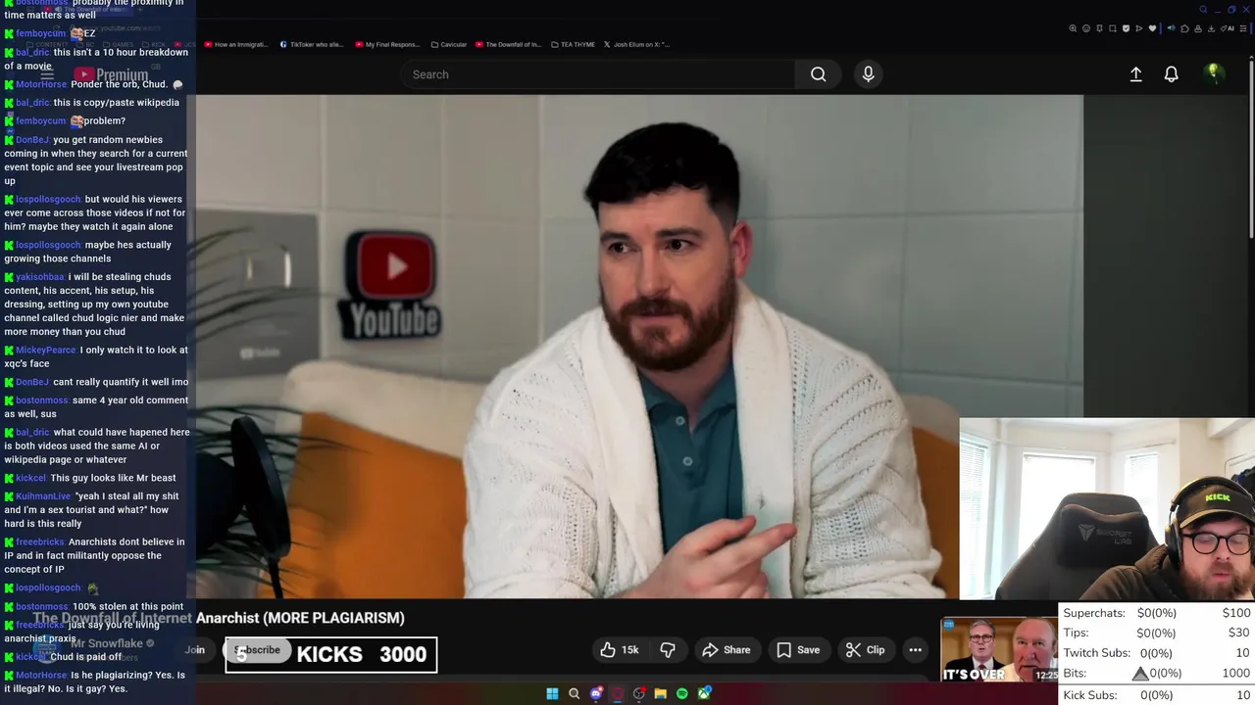This screenshot has width=1255, height=705.
Task: Click the YouTube search magnifier button
Action: [818, 74]
